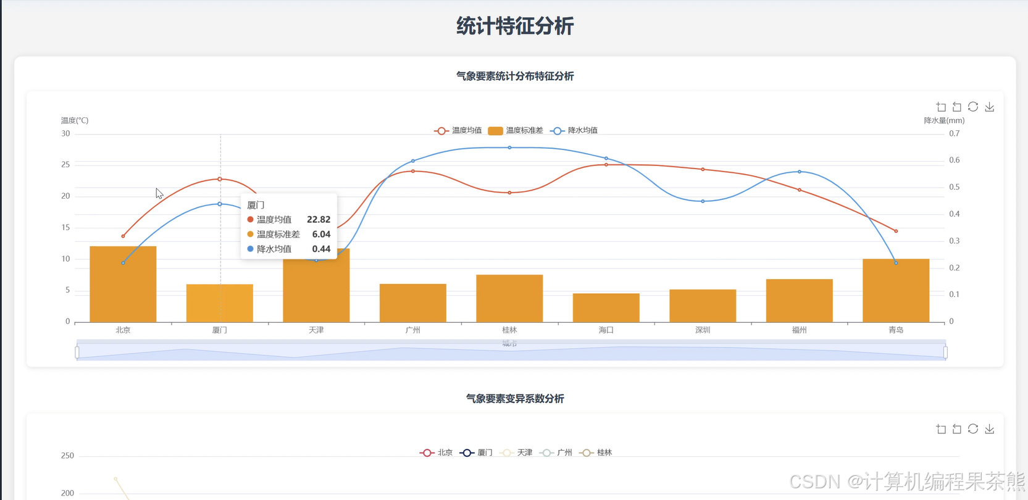Click area zoom icon in 气象要素统计分布特征分析 chart
Image resolution: width=1028 pixels, height=500 pixels.
[x=941, y=107]
